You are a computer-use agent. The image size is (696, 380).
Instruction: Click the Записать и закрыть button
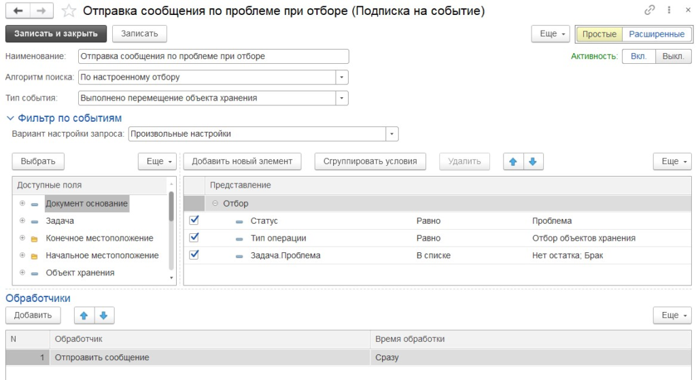click(x=56, y=34)
